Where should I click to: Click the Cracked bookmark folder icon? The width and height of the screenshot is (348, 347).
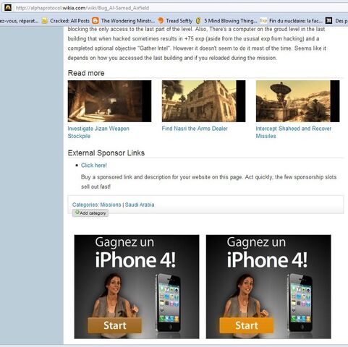[x=45, y=21]
